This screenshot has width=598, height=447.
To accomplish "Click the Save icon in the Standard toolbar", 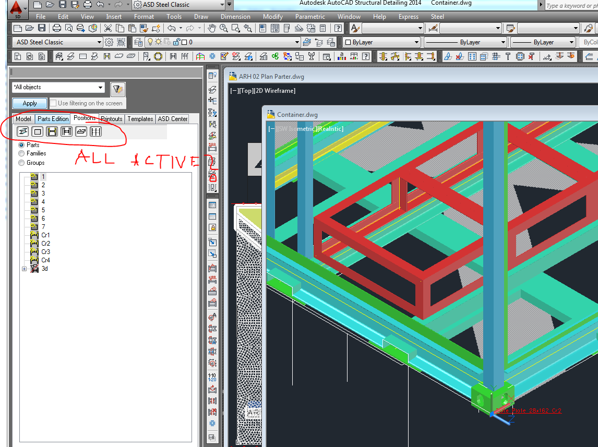I will [42, 28].
